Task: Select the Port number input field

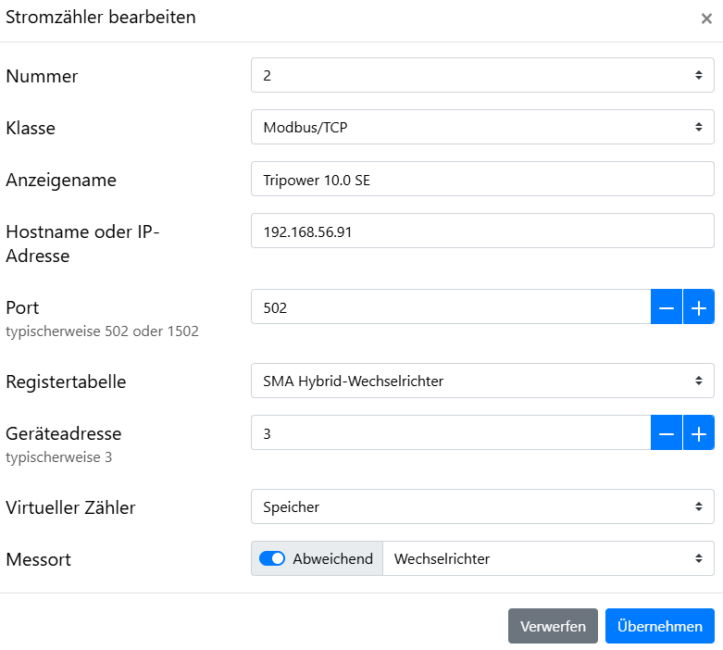Action: tap(450, 307)
